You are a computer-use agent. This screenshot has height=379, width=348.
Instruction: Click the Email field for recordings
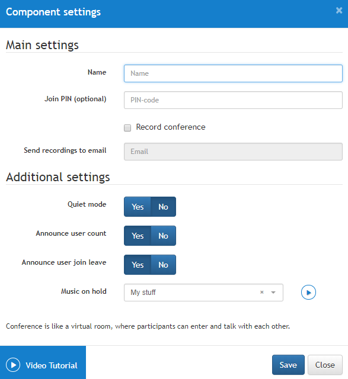click(233, 152)
